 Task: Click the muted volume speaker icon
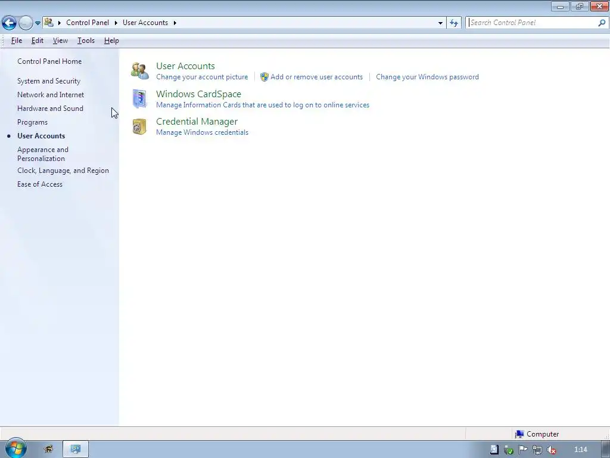pyautogui.click(x=551, y=450)
